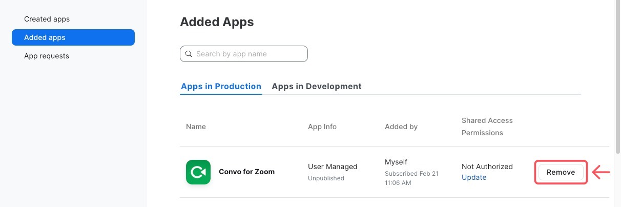
Task: Click the red arrow pointing at Remove
Action: coord(602,172)
